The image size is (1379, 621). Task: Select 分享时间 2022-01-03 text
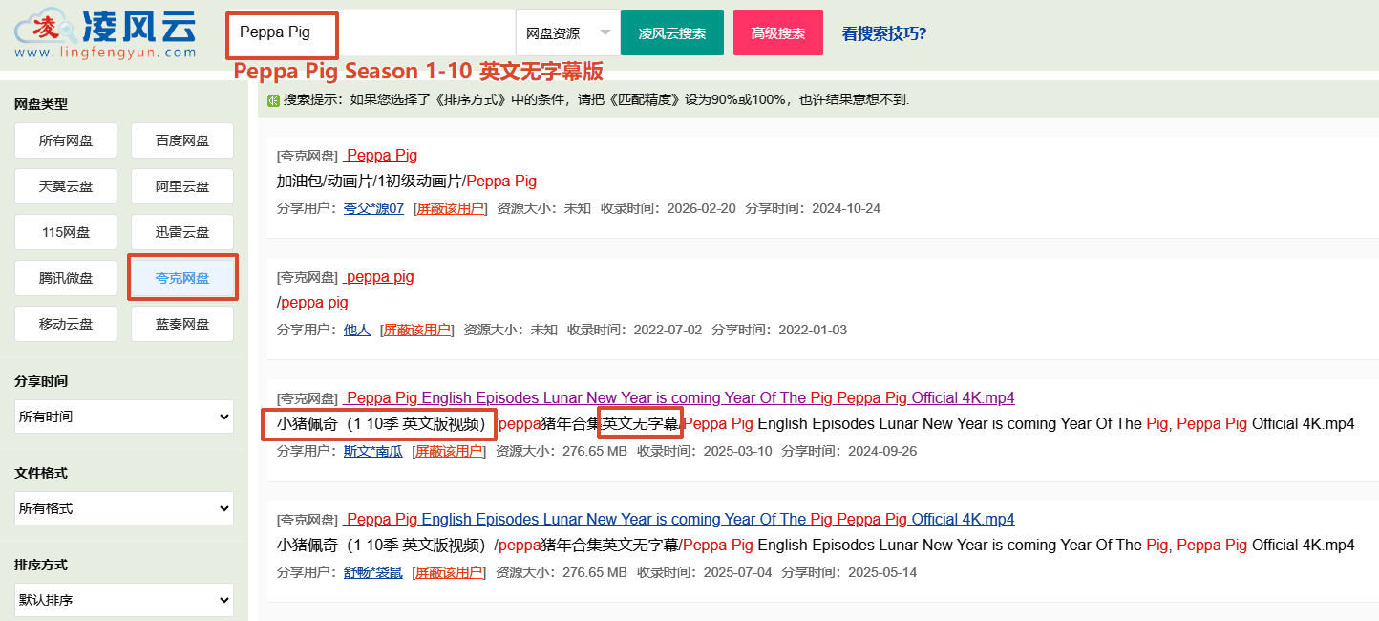[x=778, y=330]
